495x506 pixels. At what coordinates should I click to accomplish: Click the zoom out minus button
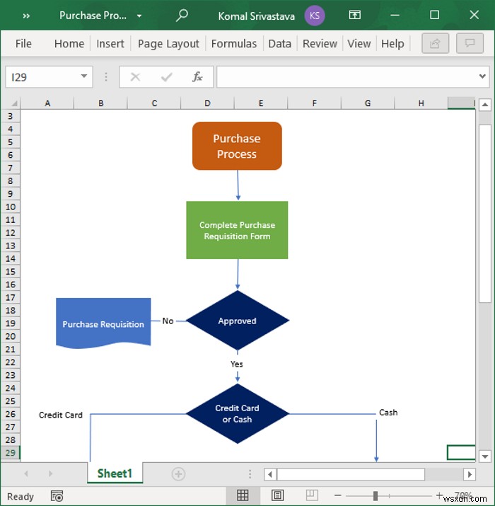[x=338, y=495]
